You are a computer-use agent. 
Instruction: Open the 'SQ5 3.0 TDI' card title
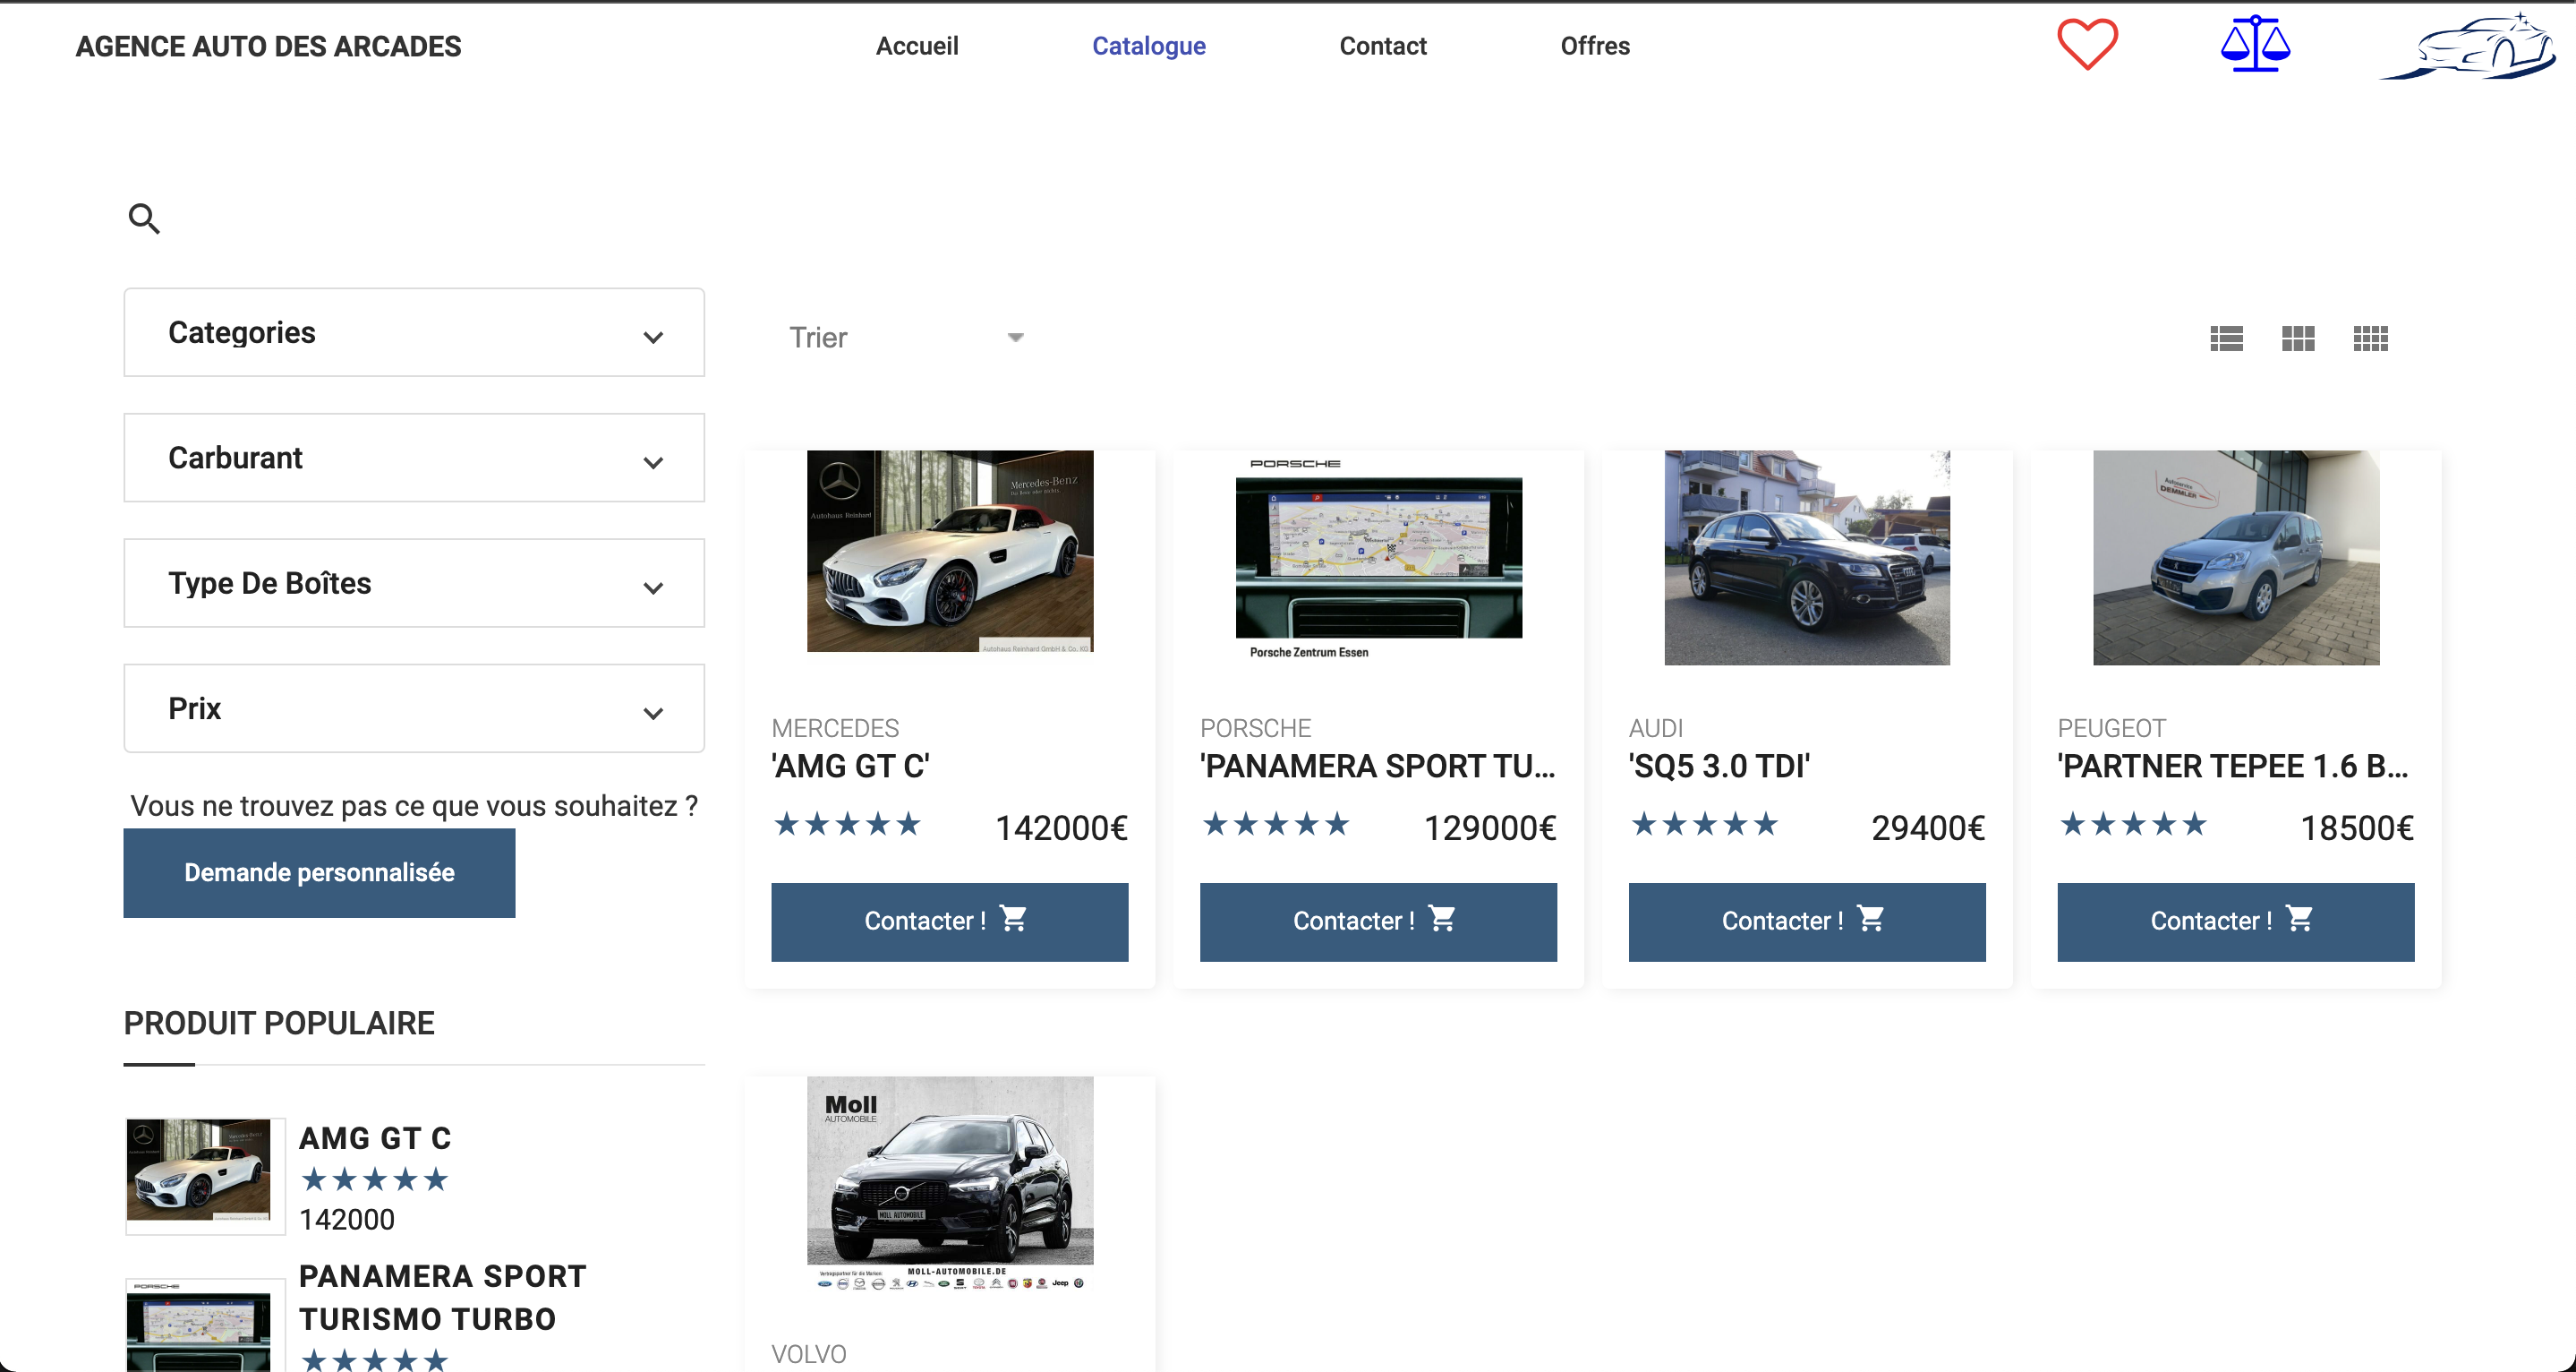pos(1719,767)
